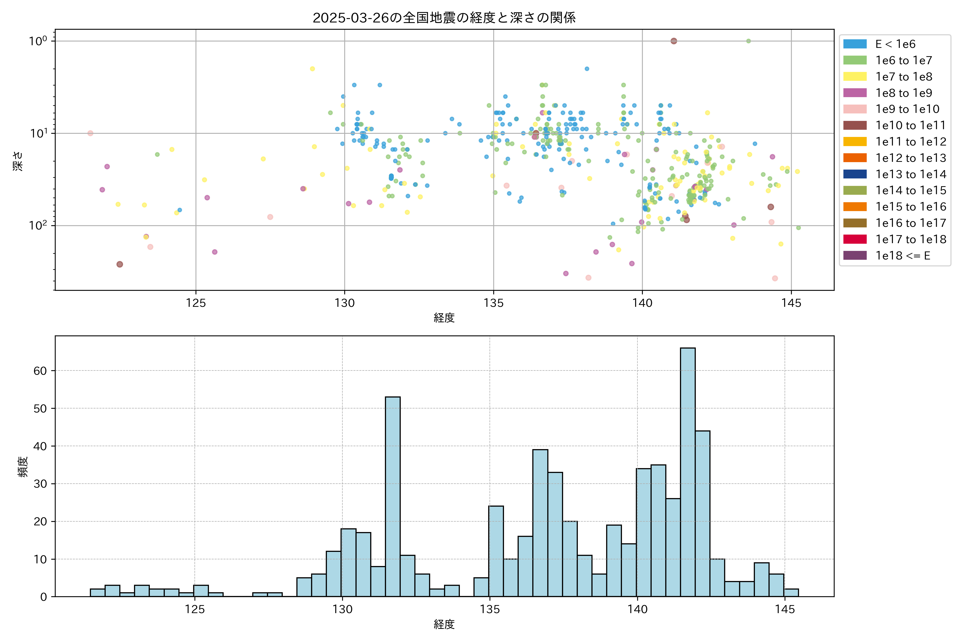Click the scatter plot x-axis label '経度'
963x642 pixels.
pyautogui.click(x=444, y=318)
